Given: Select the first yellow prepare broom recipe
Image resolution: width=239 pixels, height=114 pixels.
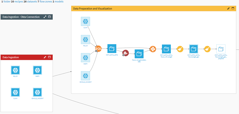Looking at the screenshot, I should click(x=180, y=49).
